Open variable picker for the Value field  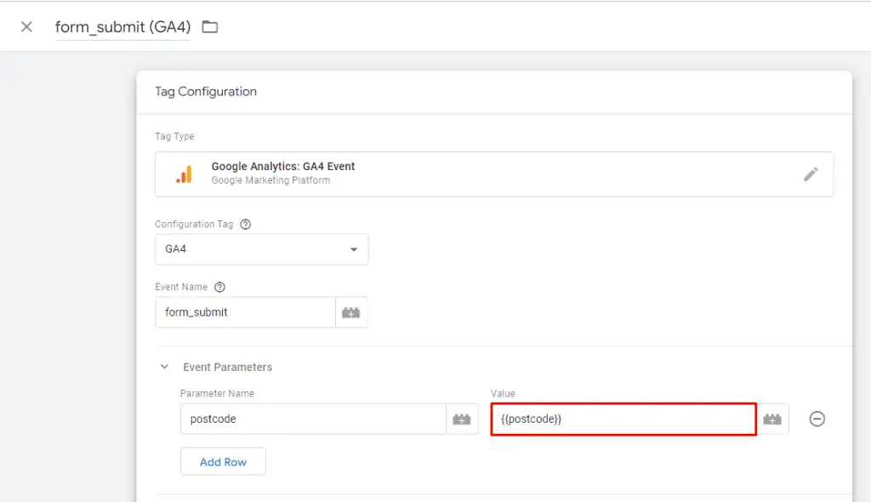(772, 419)
